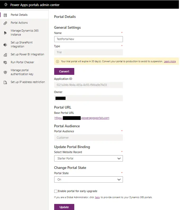Click the Power Apps logo icon
Screen dimensions: 180x210
click(x=6, y=4)
